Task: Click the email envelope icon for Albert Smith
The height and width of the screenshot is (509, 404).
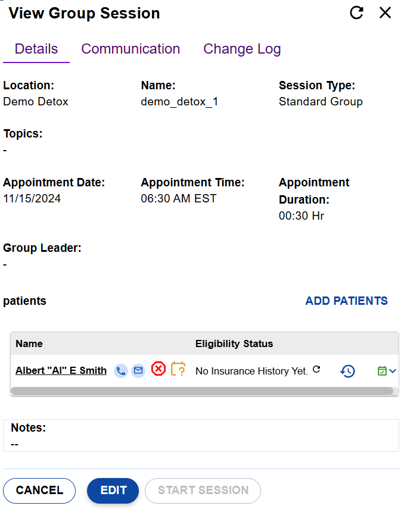Action: pos(138,371)
